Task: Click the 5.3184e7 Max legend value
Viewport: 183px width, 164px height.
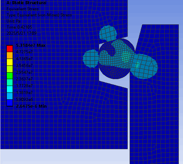Action: click(x=31, y=45)
